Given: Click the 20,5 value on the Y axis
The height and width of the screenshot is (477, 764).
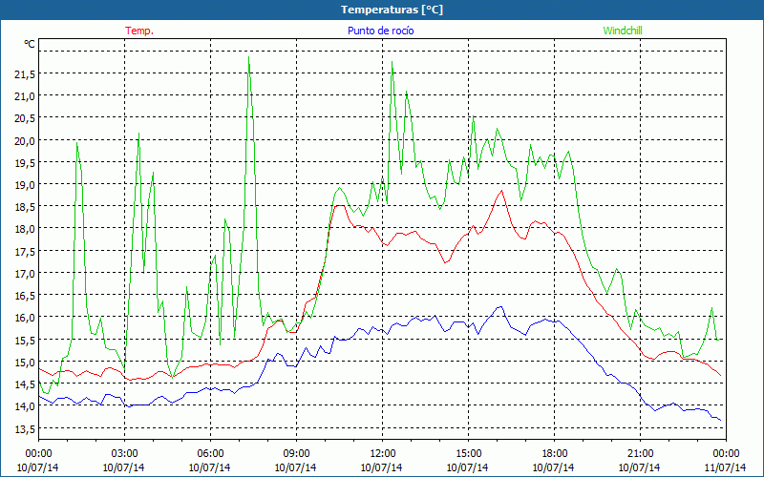Looking at the screenshot, I should [x=26, y=118].
